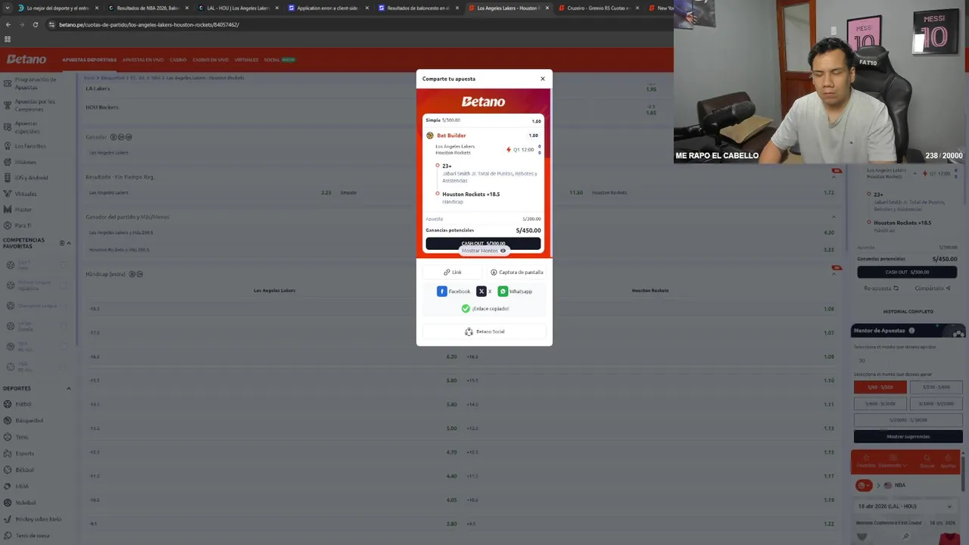Open Mentor de Apuestas info icon
The height and width of the screenshot is (545, 969).
[x=911, y=331]
